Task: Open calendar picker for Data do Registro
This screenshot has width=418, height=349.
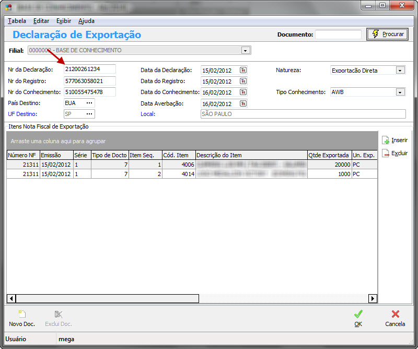Action: pos(243,82)
